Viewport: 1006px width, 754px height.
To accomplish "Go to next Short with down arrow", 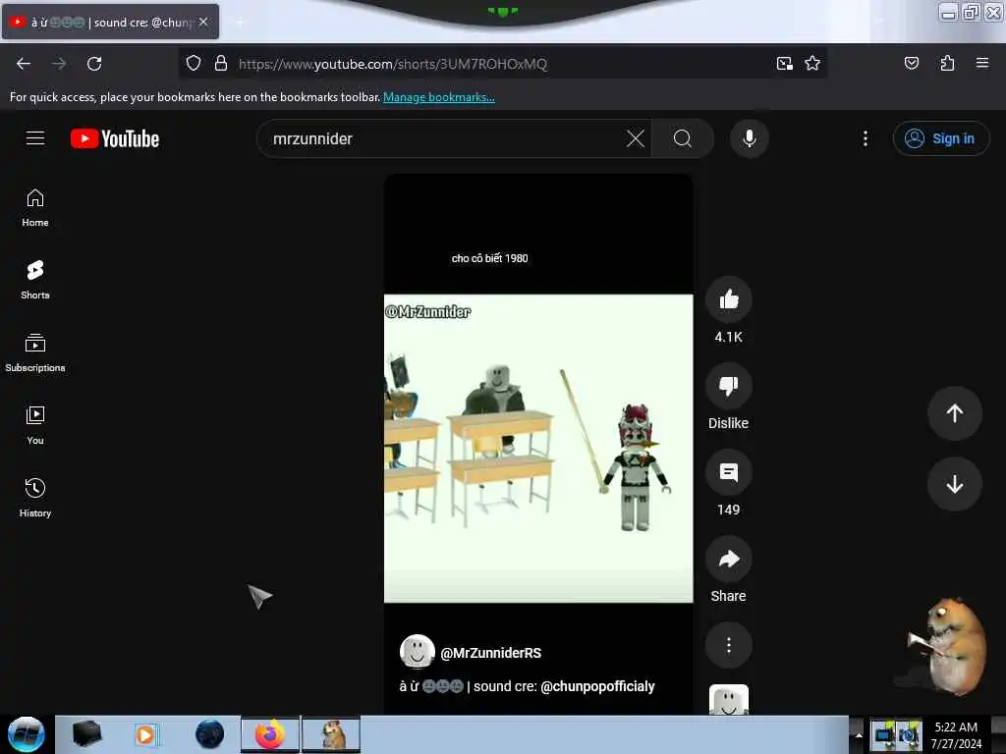I will tap(955, 484).
